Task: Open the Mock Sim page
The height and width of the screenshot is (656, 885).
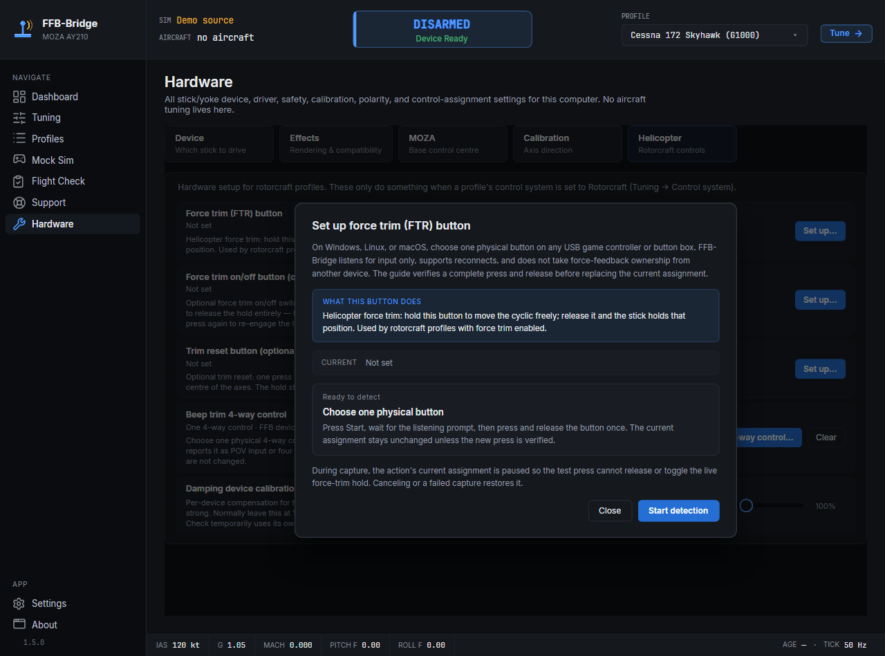Action: coord(73,160)
